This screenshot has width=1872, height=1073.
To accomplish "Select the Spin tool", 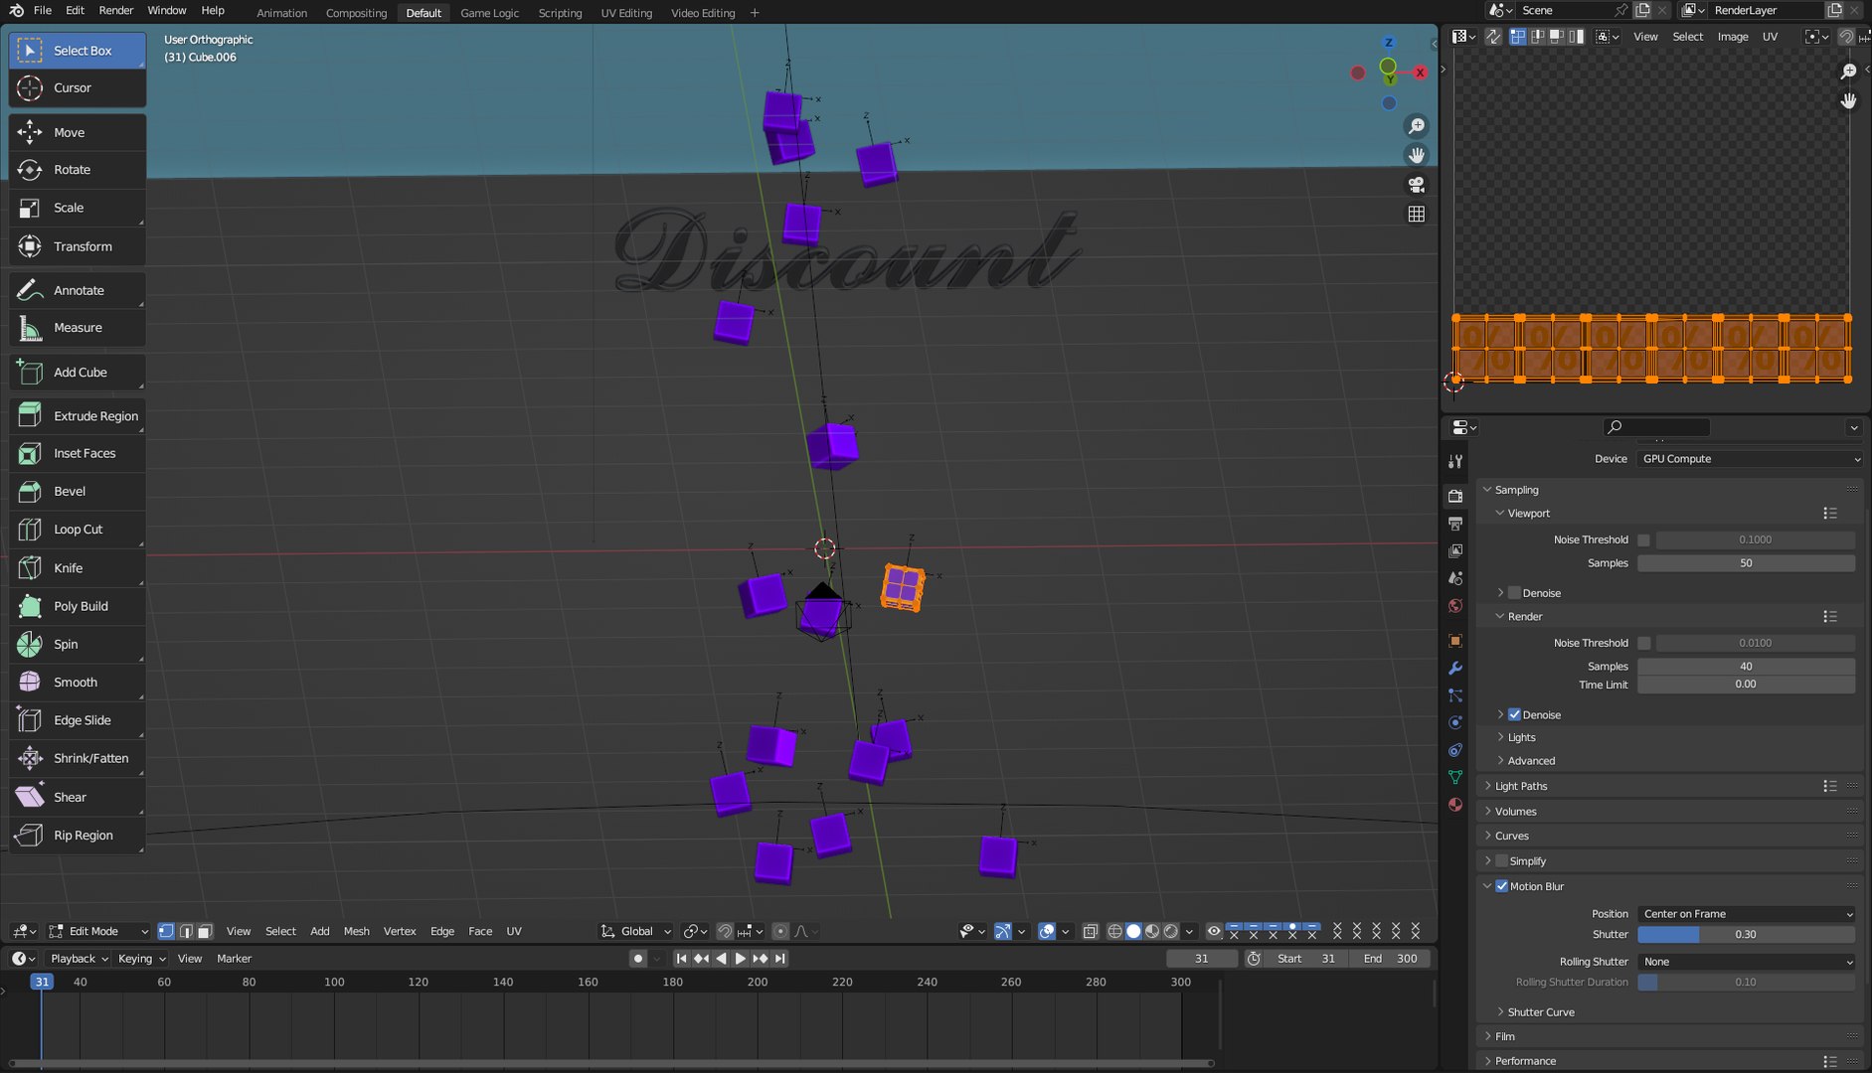I will 78,644.
